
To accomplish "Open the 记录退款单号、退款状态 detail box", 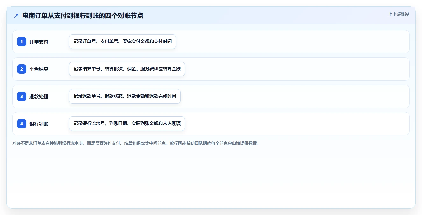I will 125,96.
